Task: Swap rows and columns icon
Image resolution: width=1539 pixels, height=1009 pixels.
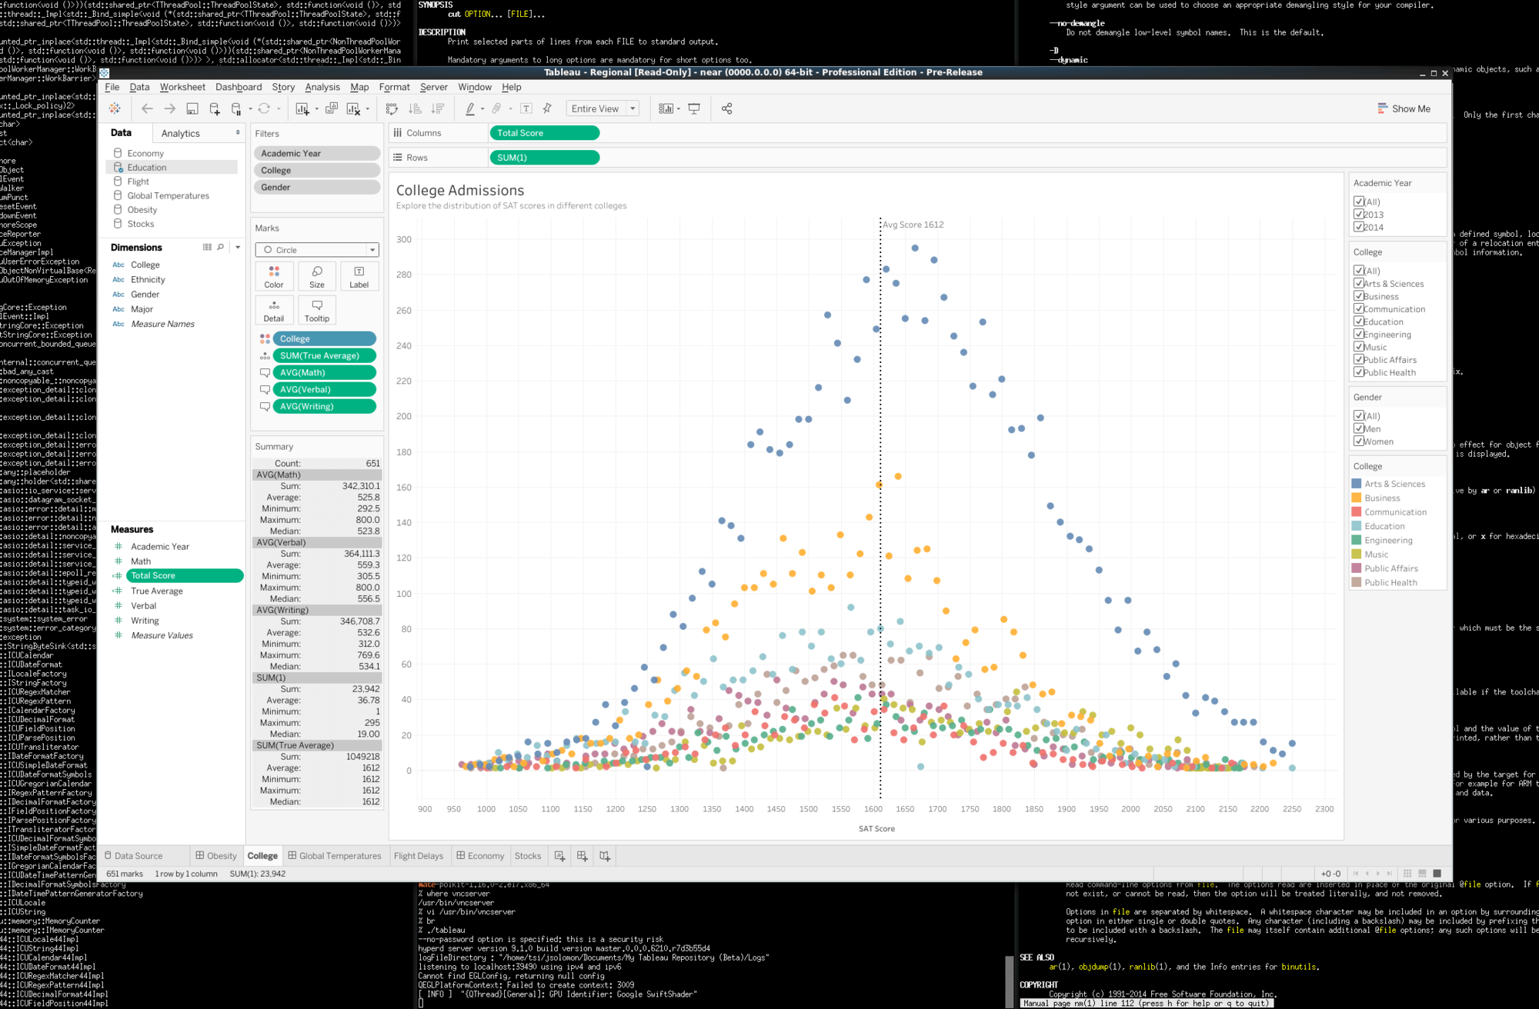Action: click(392, 108)
